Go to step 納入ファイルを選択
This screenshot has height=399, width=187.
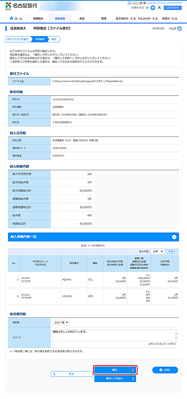[17, 39]
